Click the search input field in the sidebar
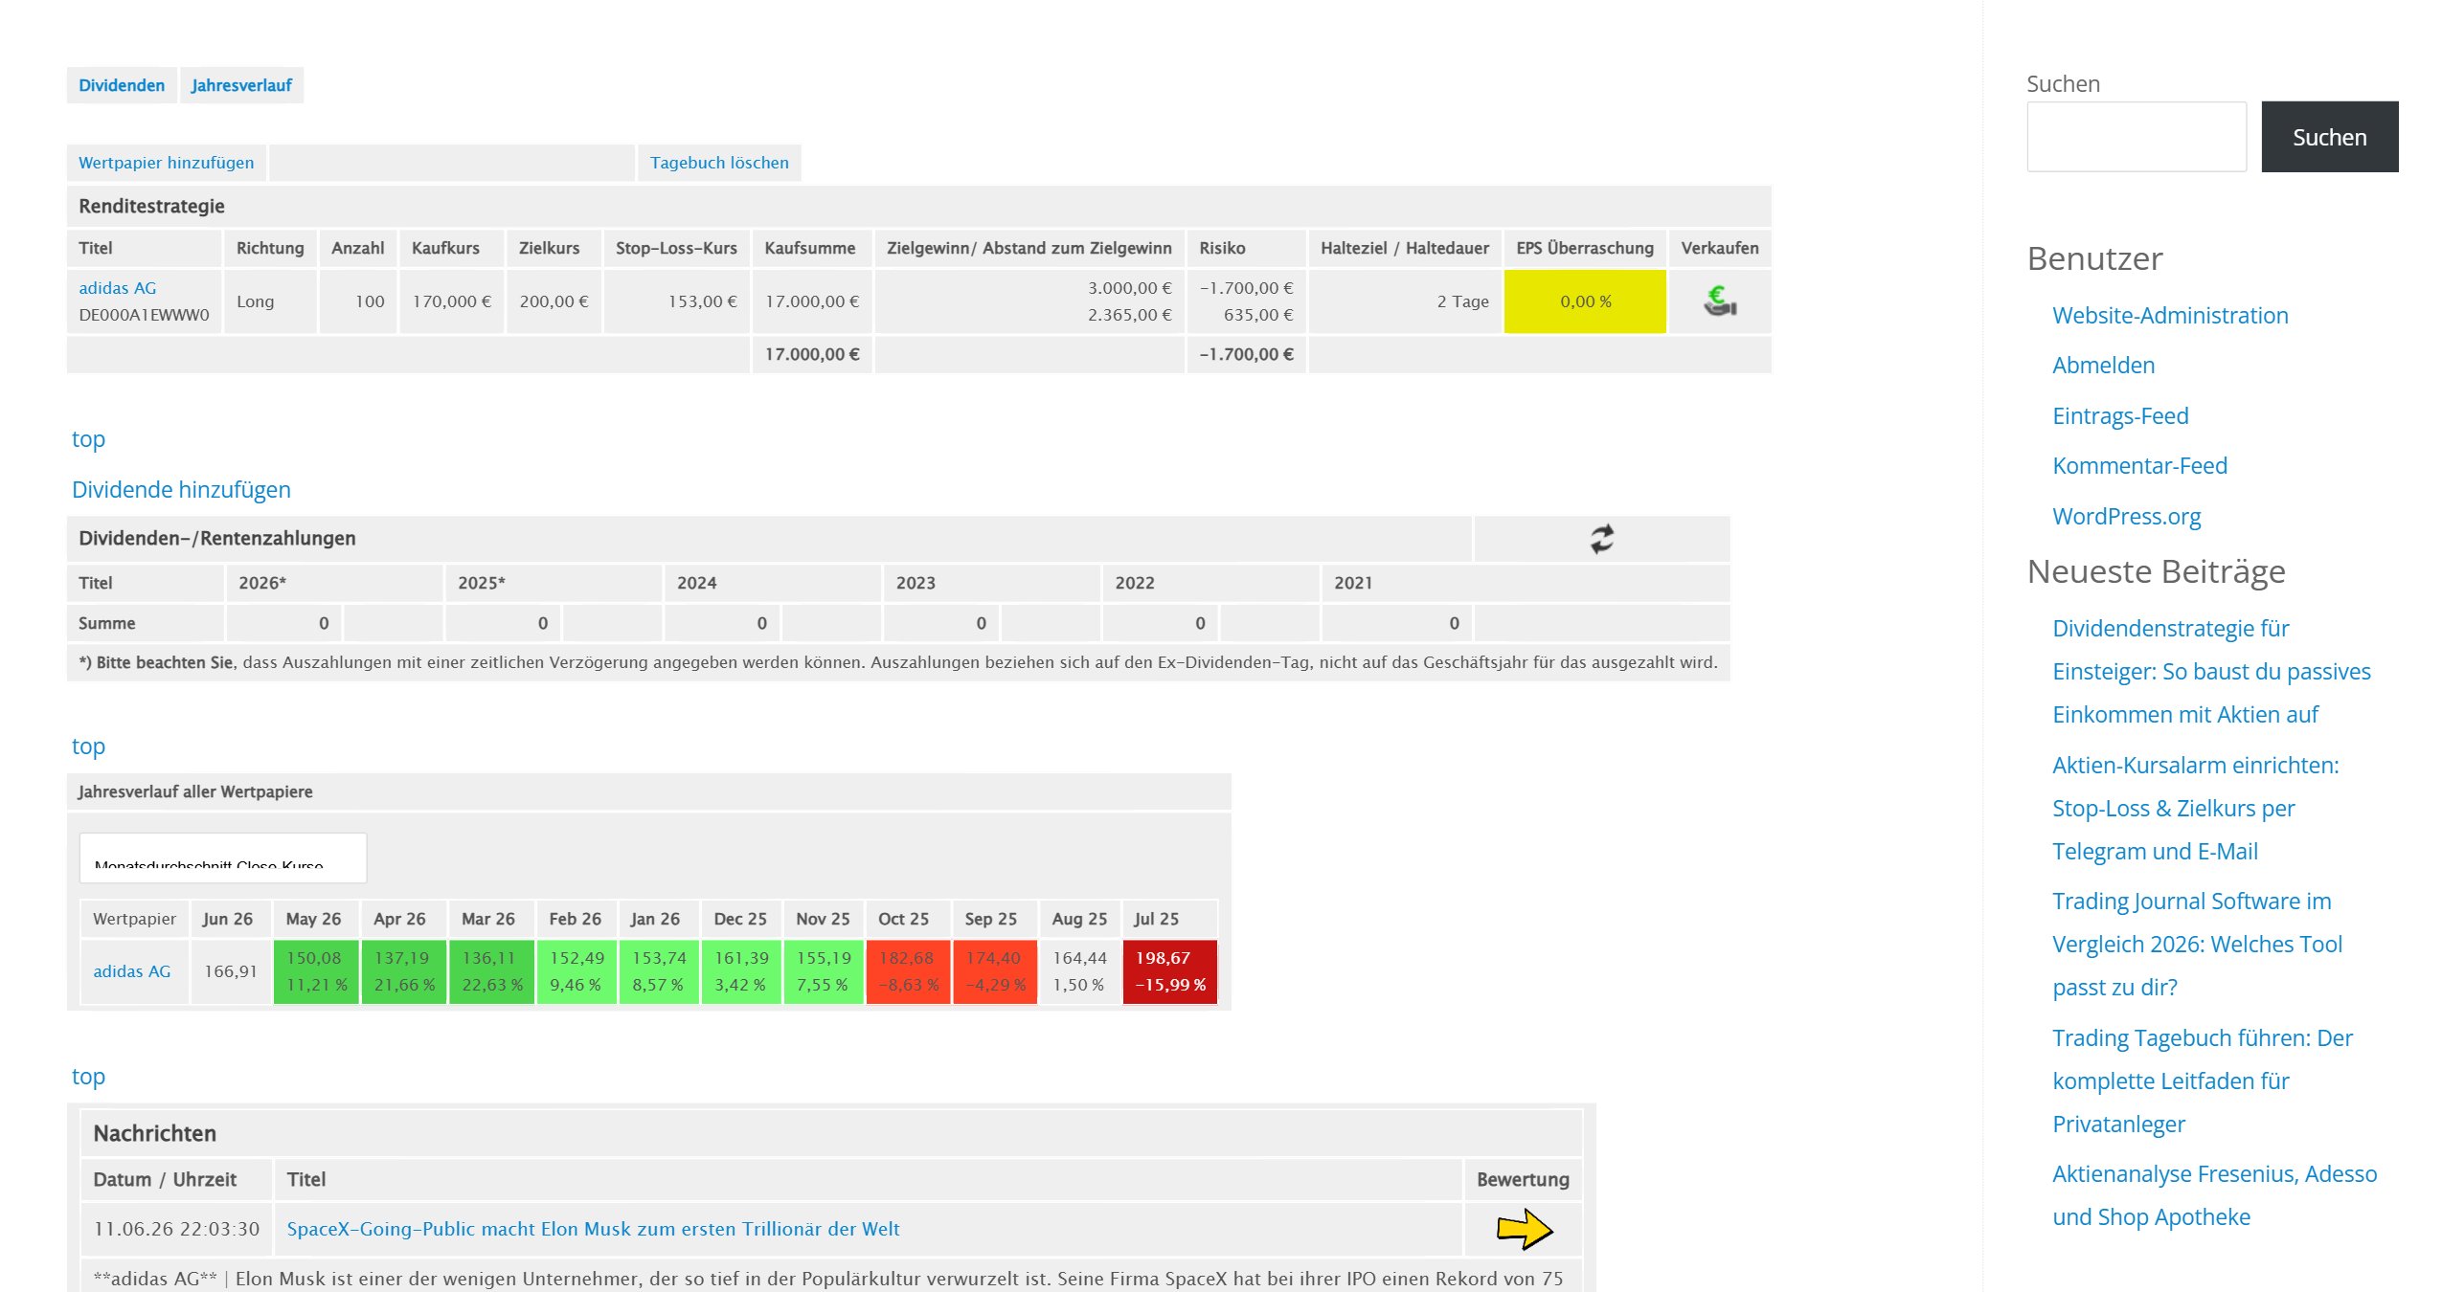This screenshot has width=2442, height=1292. [x=2137, y=137]
